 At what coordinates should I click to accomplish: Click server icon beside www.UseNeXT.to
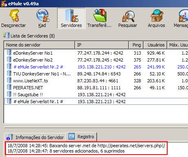(9, 80)
